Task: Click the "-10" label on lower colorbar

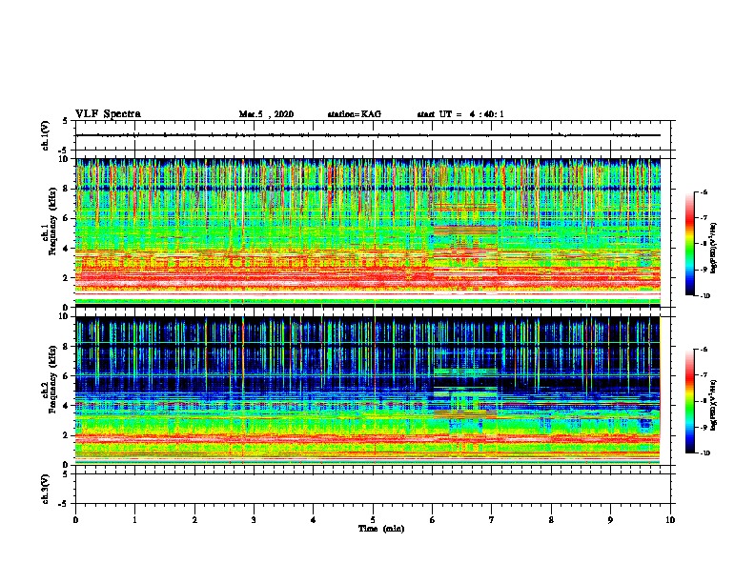Action: pyautogui.click(x=704, y=453)
